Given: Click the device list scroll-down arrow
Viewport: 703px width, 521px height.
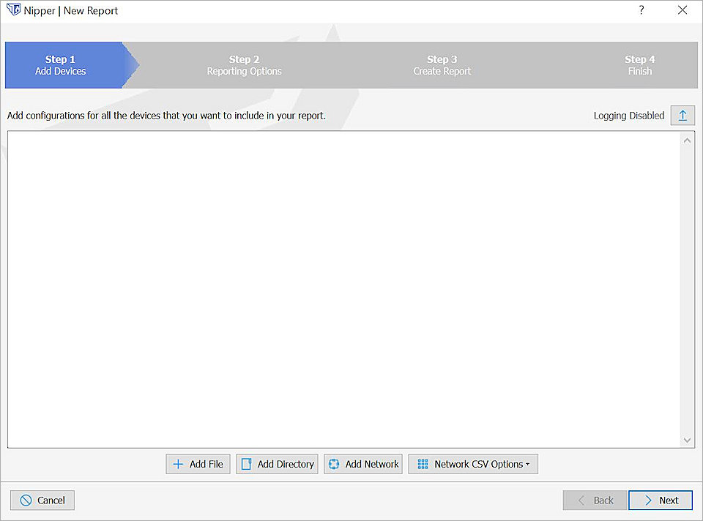Looking at the screenshot, I should (687, 441).
